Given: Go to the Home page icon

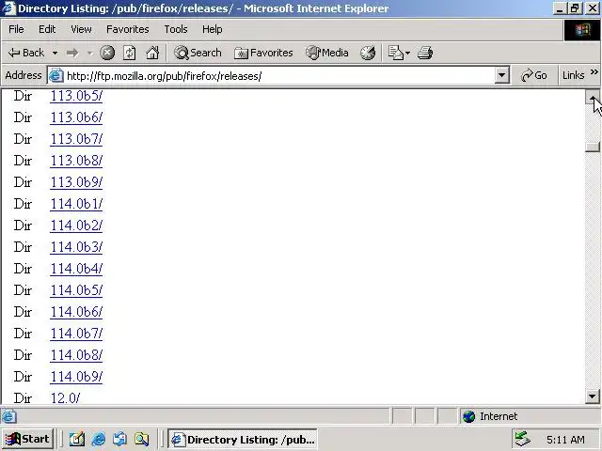Looking at the screenshot, I should click(152, 53).
